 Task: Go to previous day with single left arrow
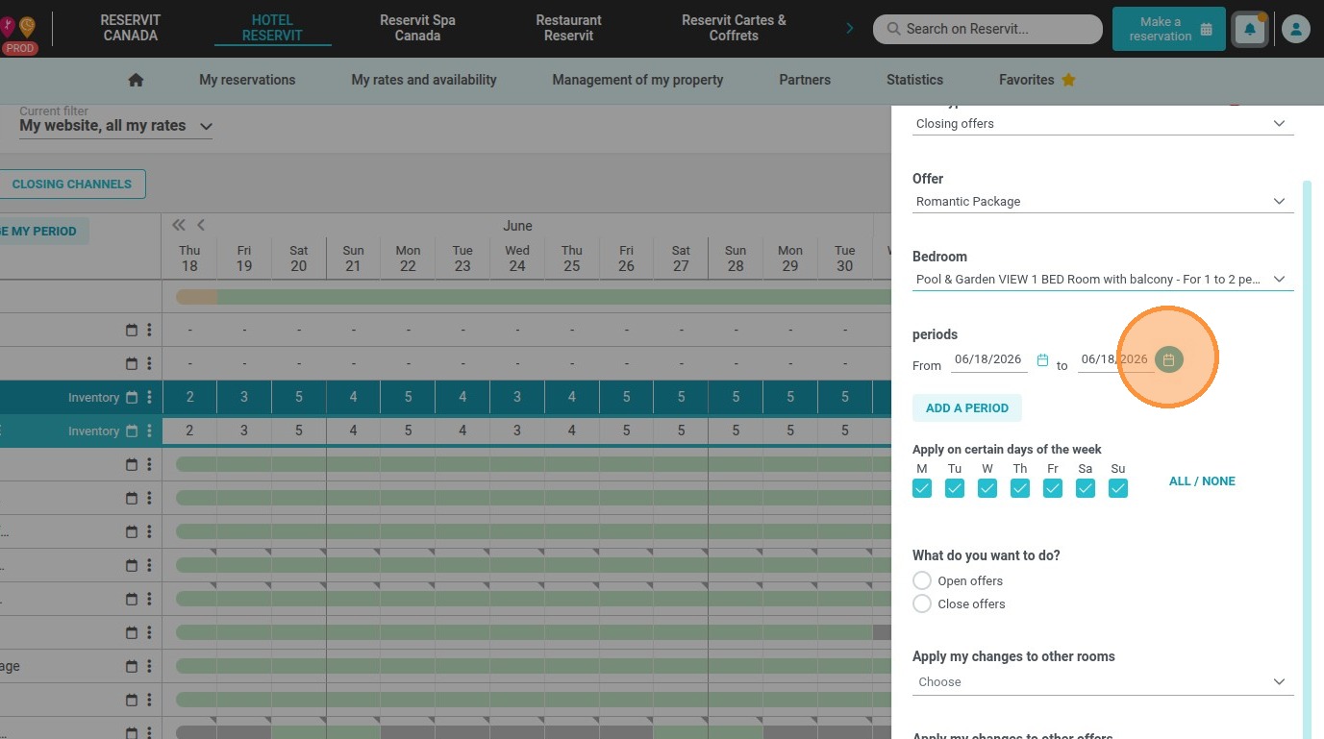pos(201,225)
